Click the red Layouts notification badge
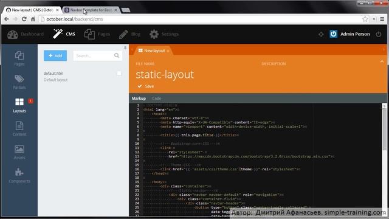This screenshot has width=389, height=219. click(x=30, y=101)
